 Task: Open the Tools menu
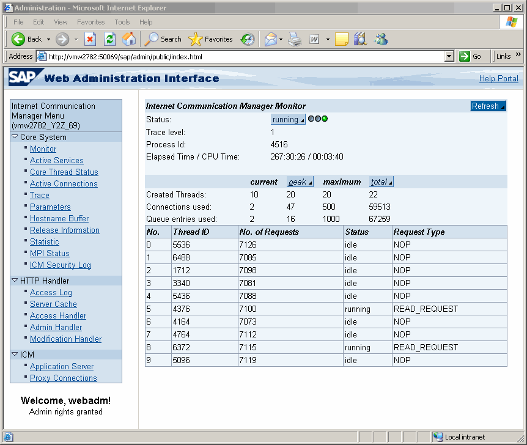[x=122, y=22]
